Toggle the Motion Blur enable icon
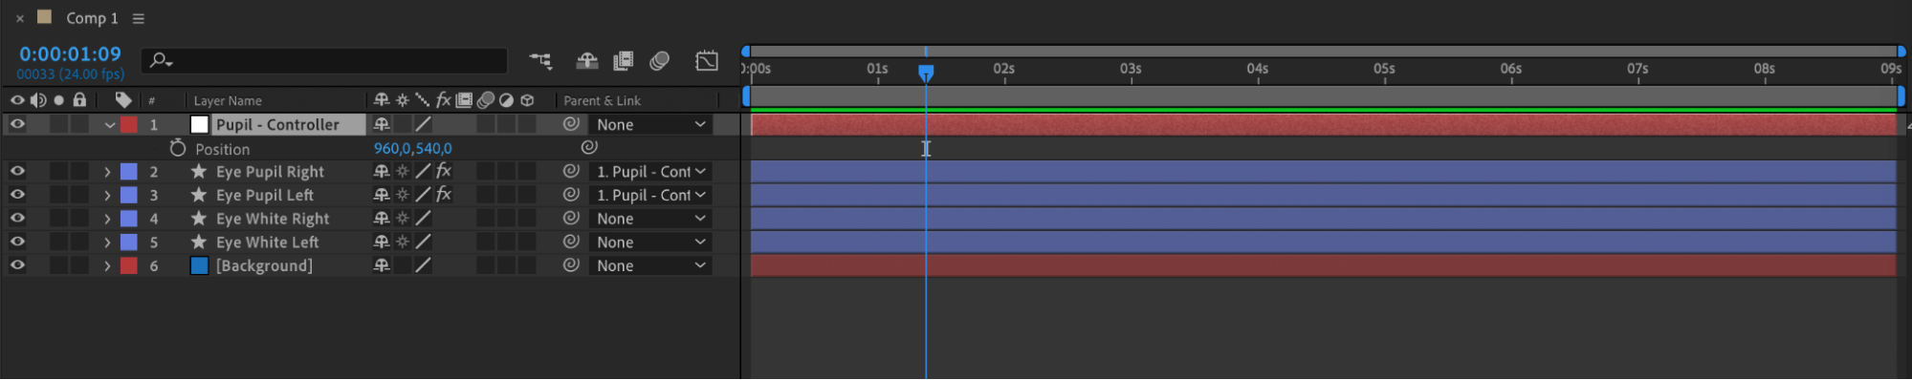This screenshot has width=1912, height=380. (x=659, y=61)
